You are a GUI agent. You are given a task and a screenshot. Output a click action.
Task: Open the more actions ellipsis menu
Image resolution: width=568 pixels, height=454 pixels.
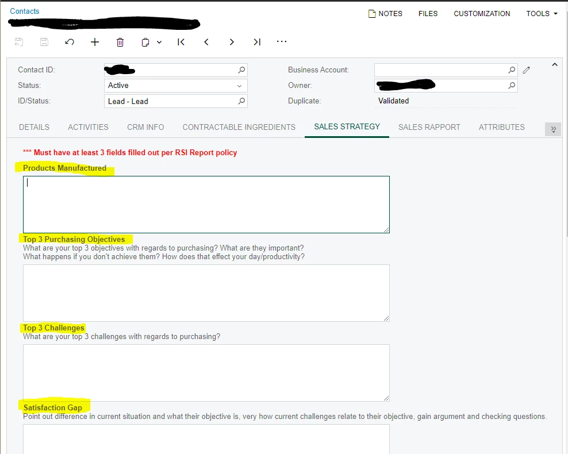pos(282,41)
